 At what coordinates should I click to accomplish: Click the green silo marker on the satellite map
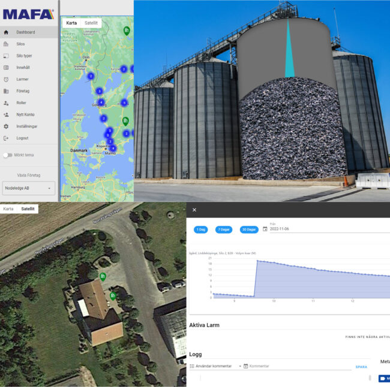coord(103,276)
